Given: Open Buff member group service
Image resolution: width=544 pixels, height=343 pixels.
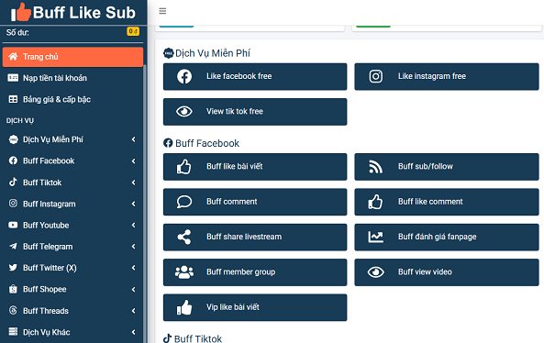Looking at the screenshot, I should (255, 272).
